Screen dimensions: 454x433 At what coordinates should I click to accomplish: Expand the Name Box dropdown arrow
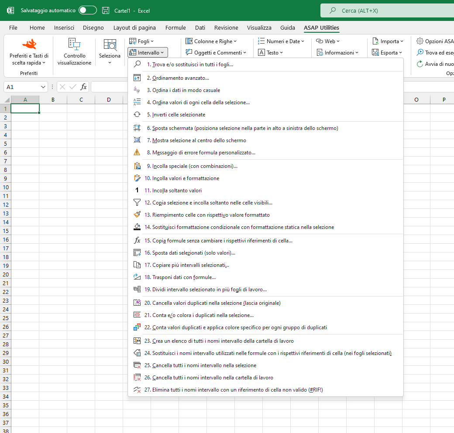[43, 87]
